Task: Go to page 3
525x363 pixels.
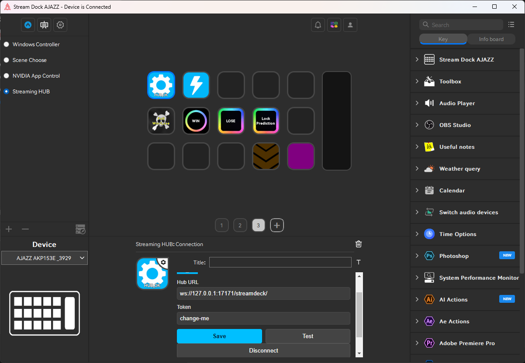Action: click(259, 226)
